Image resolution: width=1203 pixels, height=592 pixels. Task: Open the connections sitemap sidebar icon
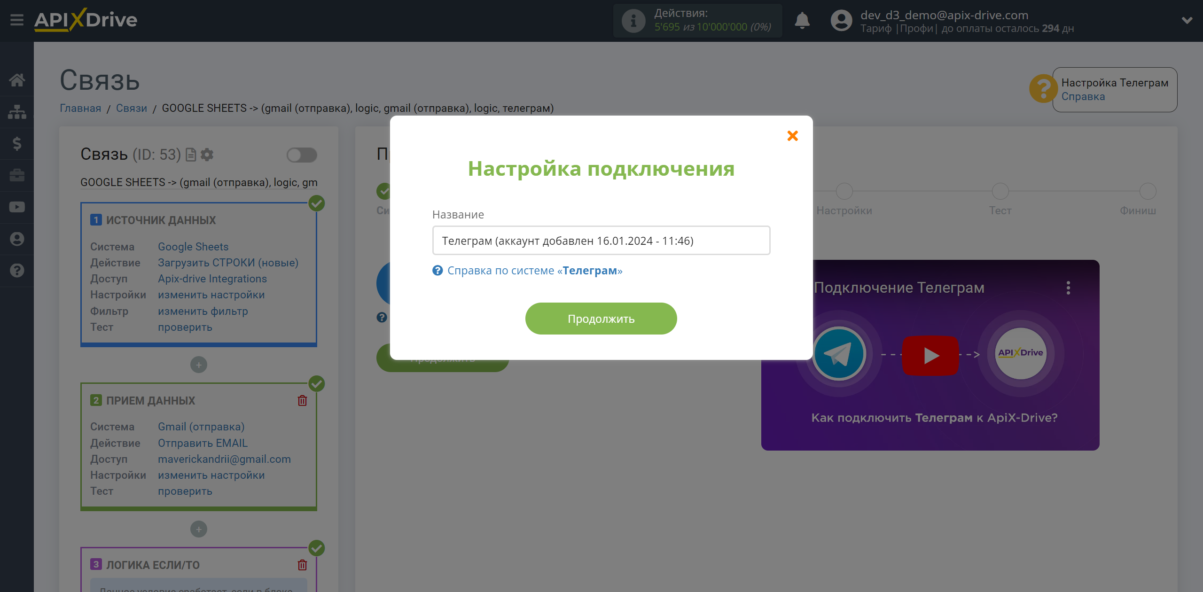17,112
